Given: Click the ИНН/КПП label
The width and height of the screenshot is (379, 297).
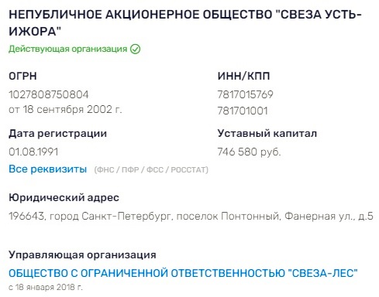Looking at the screenshot, I should click(243, 77).
